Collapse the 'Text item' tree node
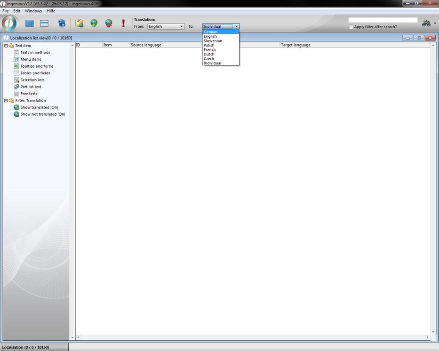The width and height of the screenshot is (439, 351). (x=6, y=46)
